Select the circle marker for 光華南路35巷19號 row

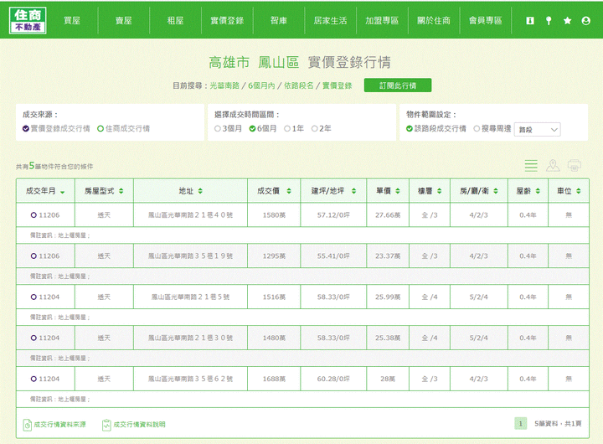tap(33, 256)
